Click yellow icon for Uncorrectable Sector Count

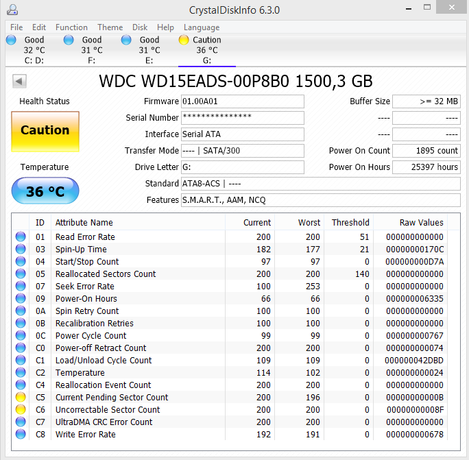21,409
